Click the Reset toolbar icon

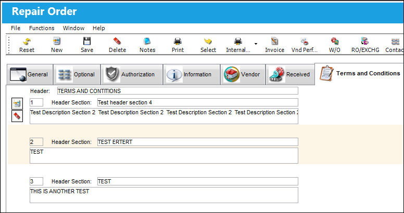coord(27,41)
